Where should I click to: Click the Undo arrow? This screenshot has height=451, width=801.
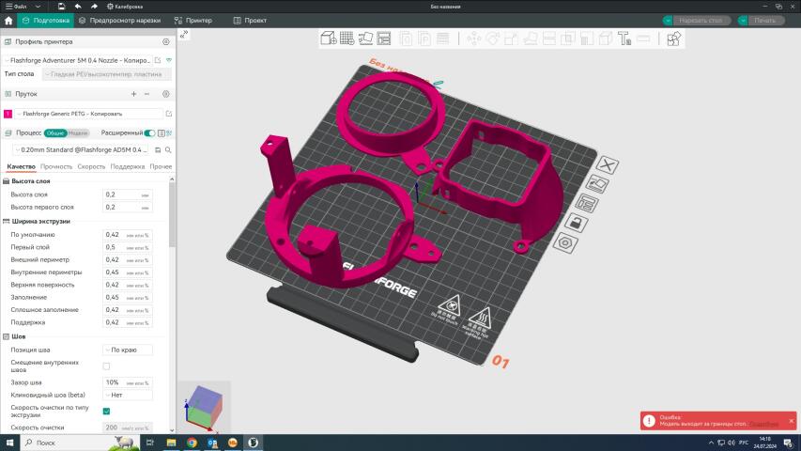pyautogui.click(x=78, y=7)
